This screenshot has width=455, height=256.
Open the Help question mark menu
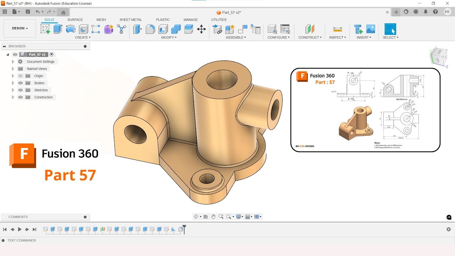[435, 12]
